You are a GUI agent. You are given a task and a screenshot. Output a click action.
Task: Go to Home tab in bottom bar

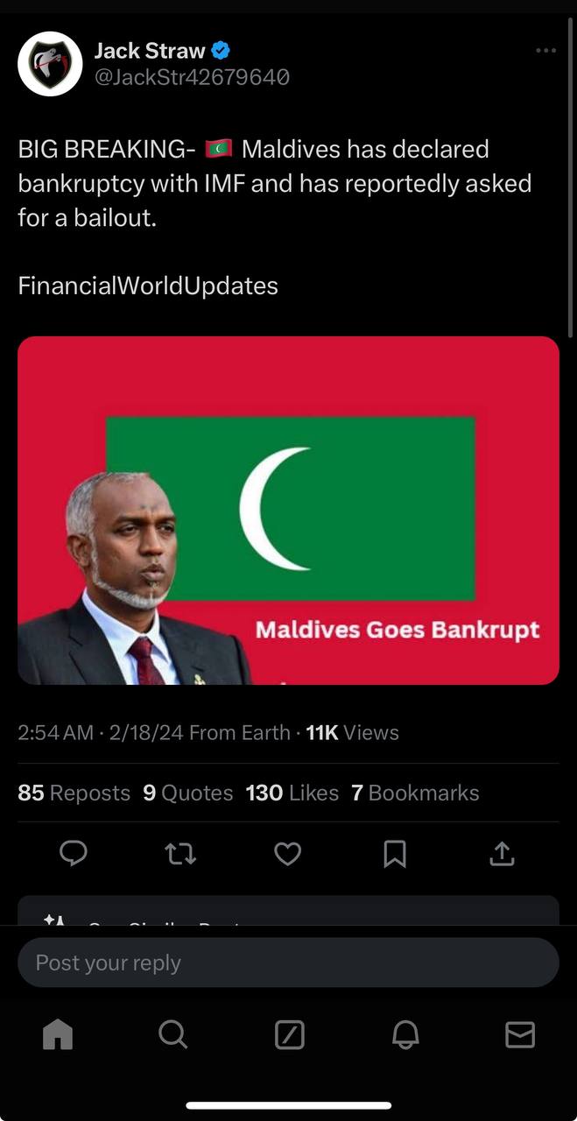58,1035
